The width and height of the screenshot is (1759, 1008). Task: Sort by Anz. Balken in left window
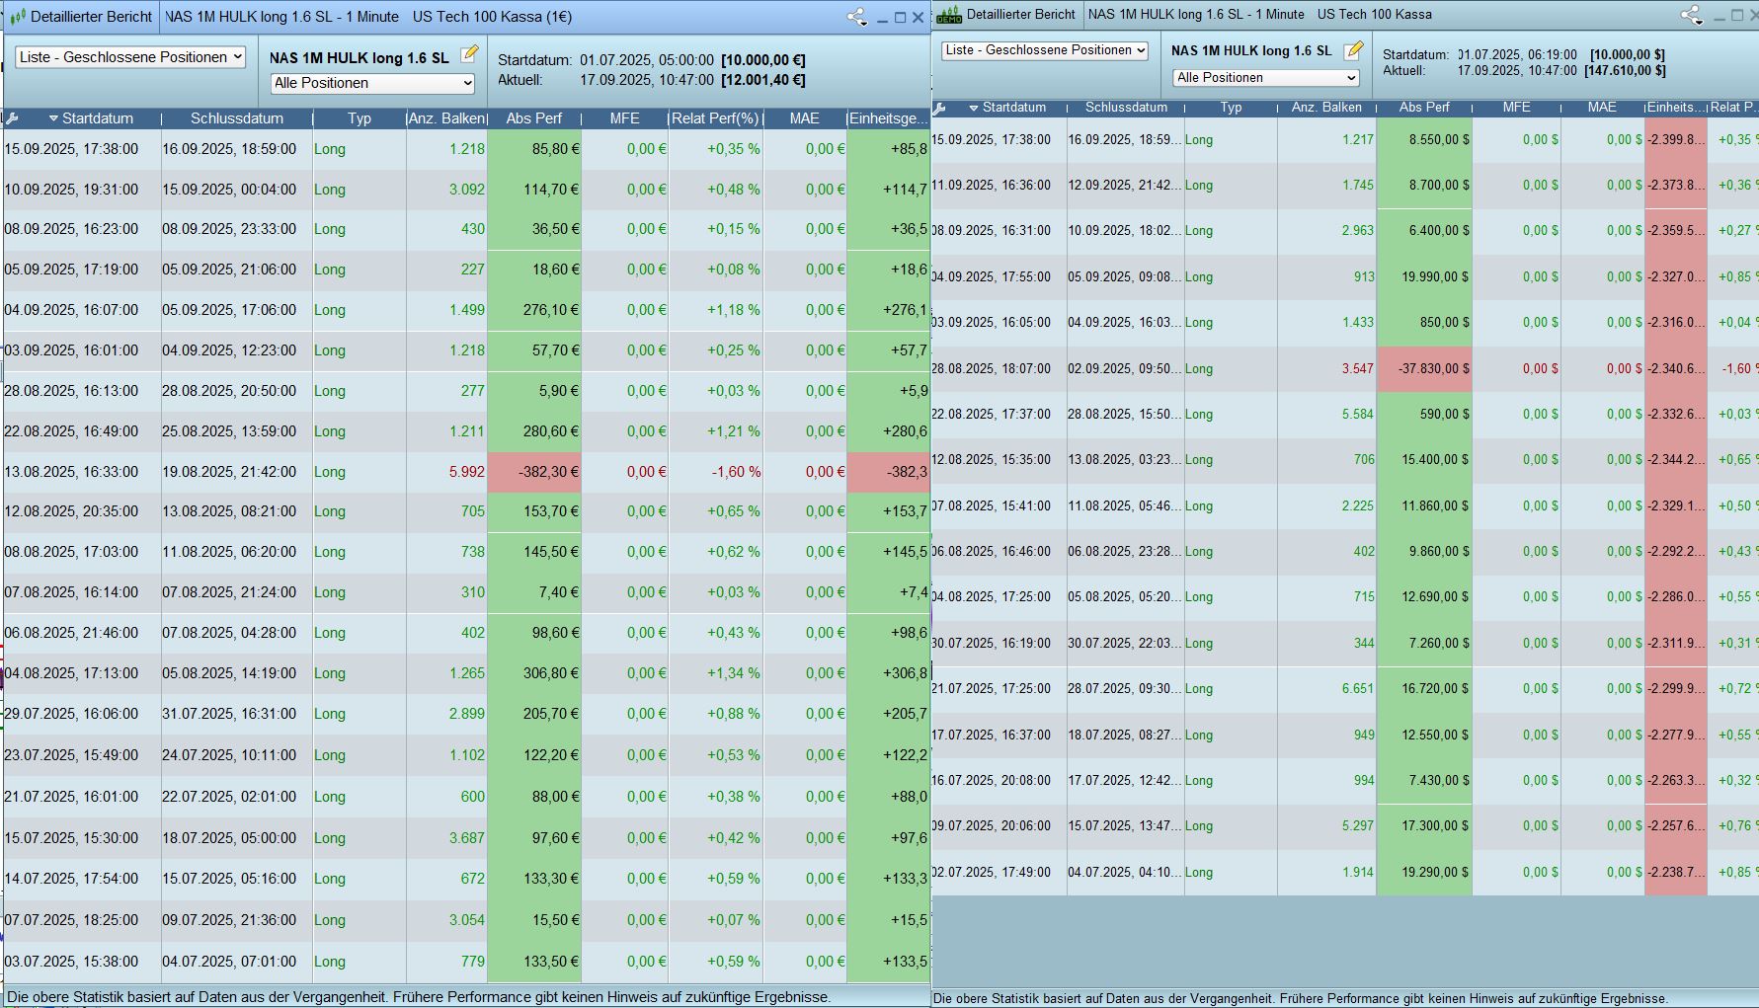446,118
